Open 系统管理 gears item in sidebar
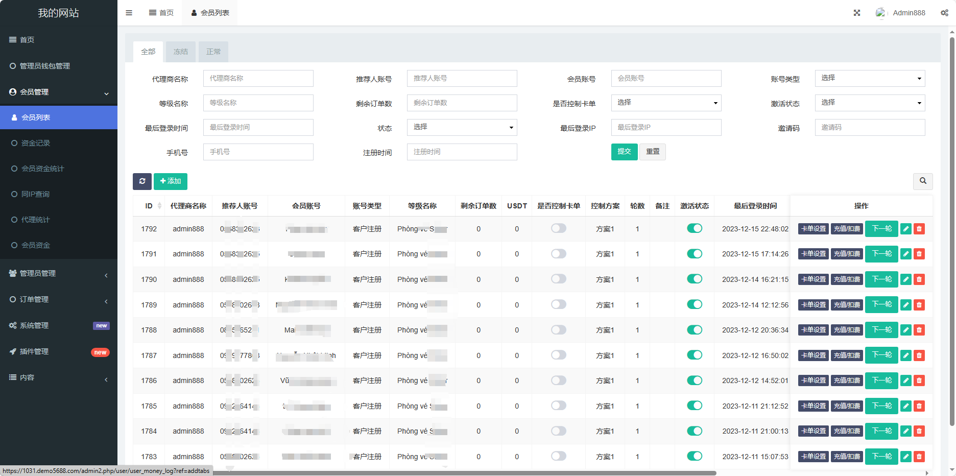Screen dimensions: 956x476 [59, 325]
